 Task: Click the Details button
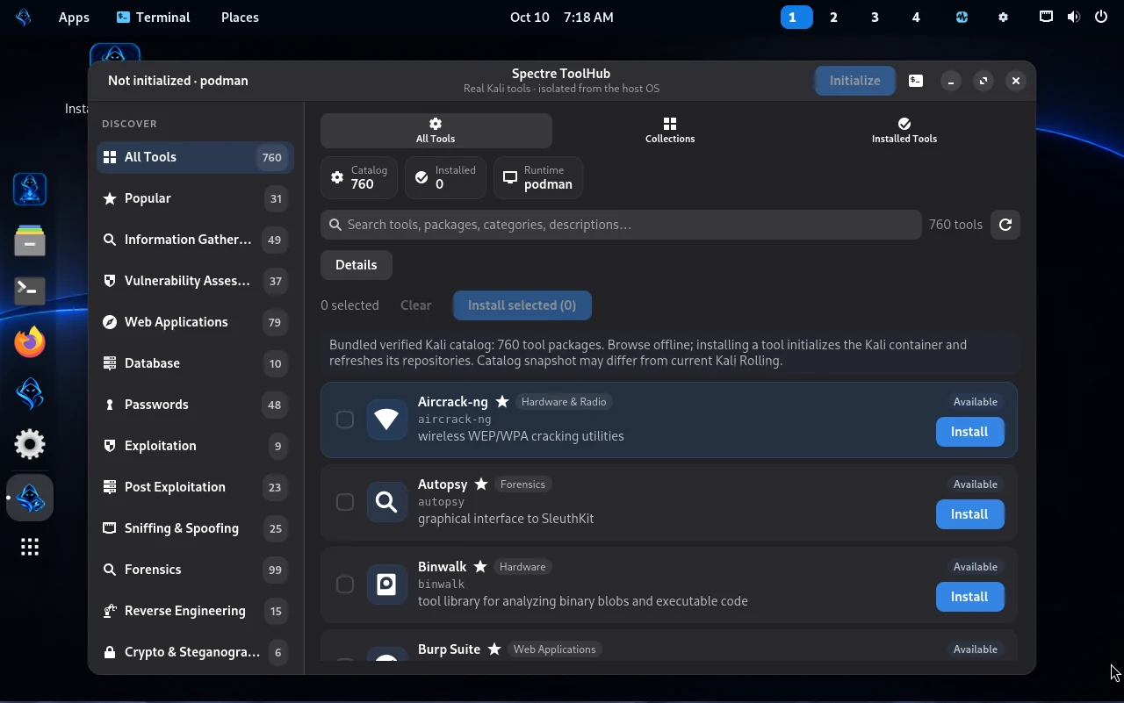coord(356,265)
